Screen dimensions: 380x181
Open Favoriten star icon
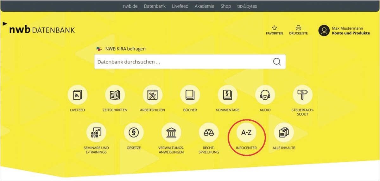[x=274, y=30]
